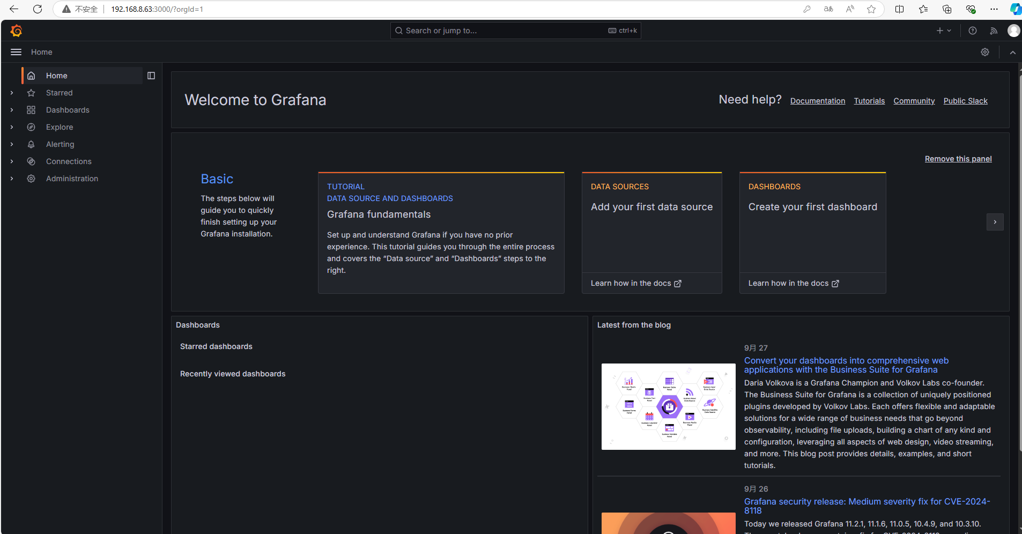Open the user profile avatar

[x=1013, y=31]
